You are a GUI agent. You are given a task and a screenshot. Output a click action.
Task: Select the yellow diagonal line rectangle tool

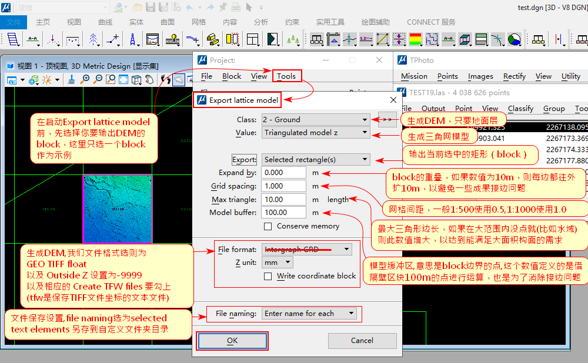pos(383,39)
